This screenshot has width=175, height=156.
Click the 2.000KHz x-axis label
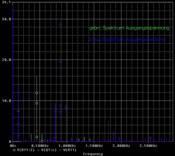tap(121, 146)
